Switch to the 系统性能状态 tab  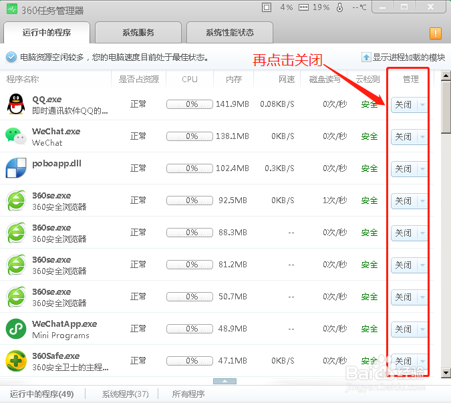[230, 33]
